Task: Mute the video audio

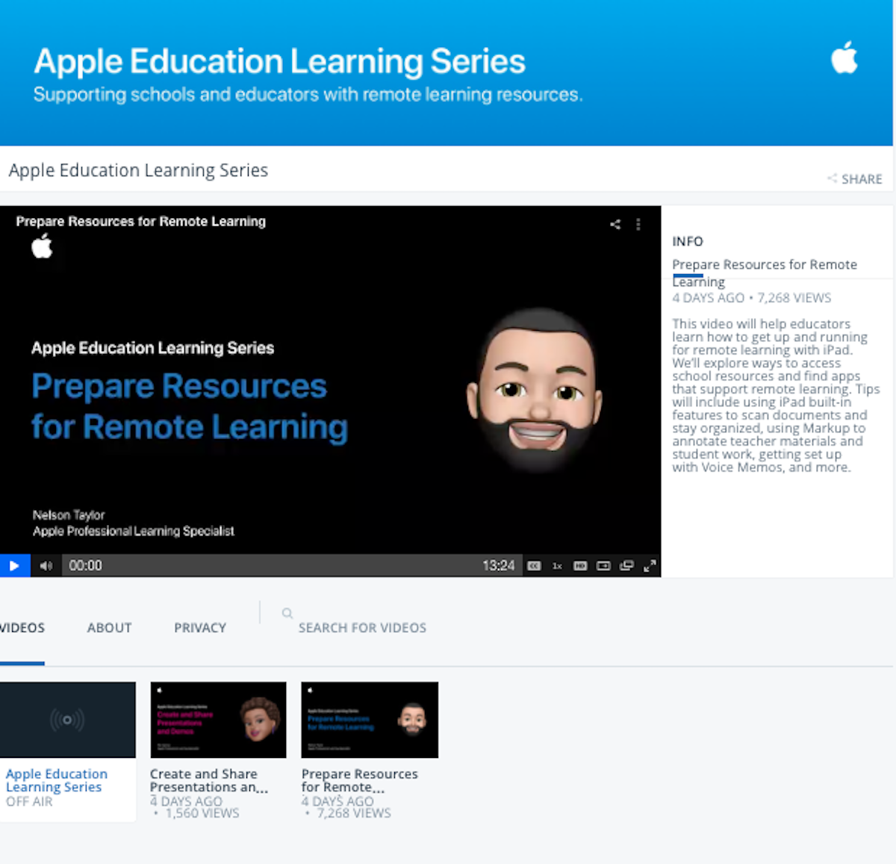Action: tap(45, 565)
